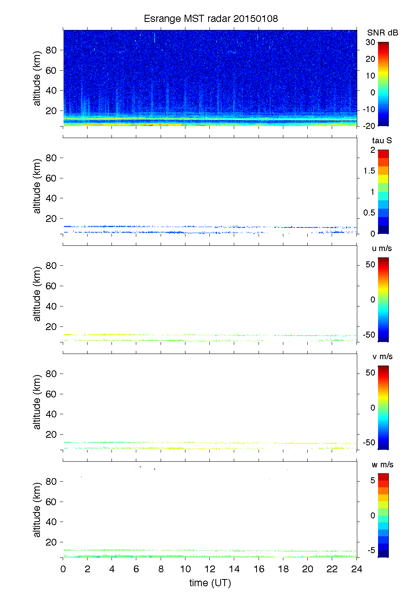Select the 'w m/s' colorbar title
The width and height of the screenshot is (420, 599).
click(x=382, y=465)
